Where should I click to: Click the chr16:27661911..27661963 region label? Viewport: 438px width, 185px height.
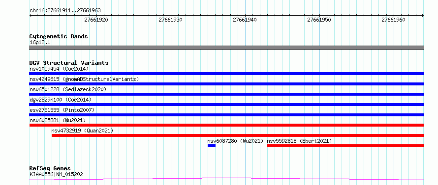pos(65,11)
